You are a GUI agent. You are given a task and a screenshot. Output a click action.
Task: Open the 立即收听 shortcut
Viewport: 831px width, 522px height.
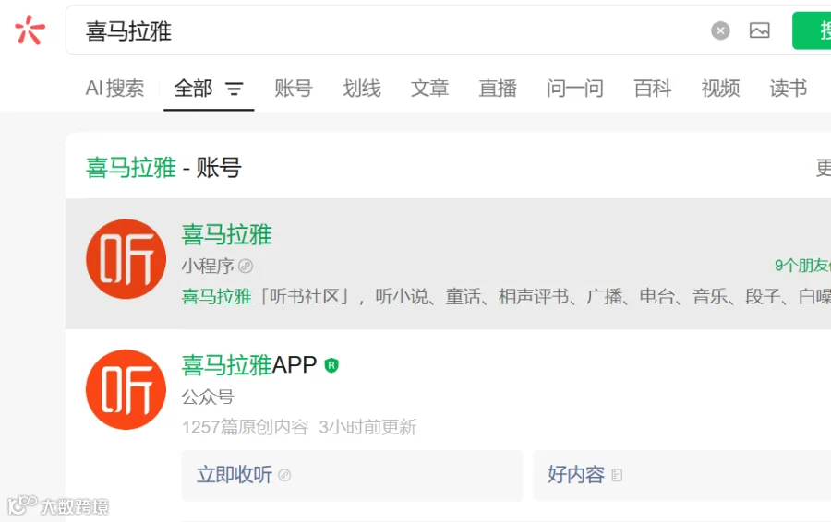pos(352,475)
